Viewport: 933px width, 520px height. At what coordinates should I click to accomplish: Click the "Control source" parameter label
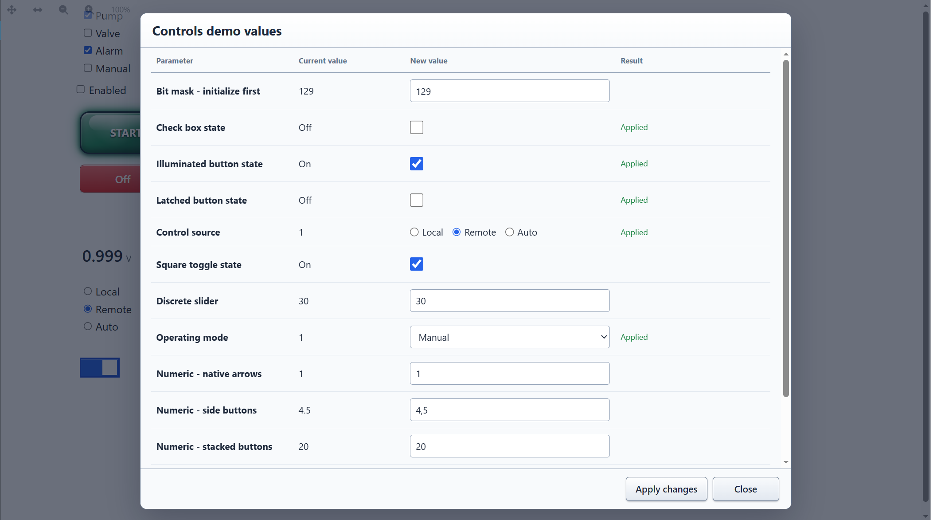coord(188,232)
